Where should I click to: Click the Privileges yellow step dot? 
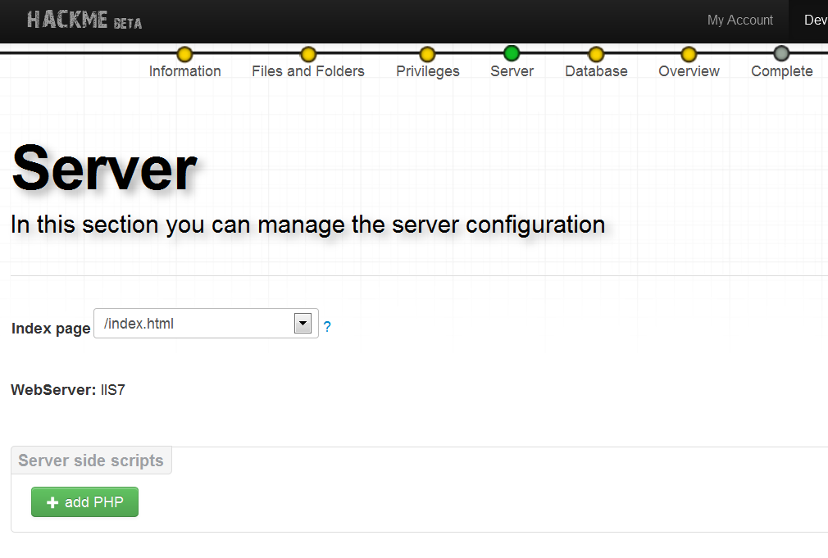click(427, 54)
